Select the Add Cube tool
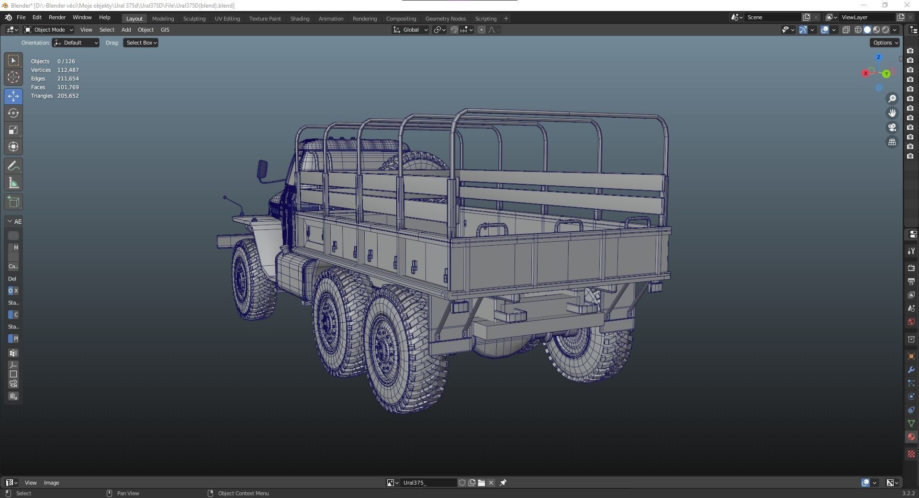Image resolution: width=919 pixels, height=498 pixels. 13,202
